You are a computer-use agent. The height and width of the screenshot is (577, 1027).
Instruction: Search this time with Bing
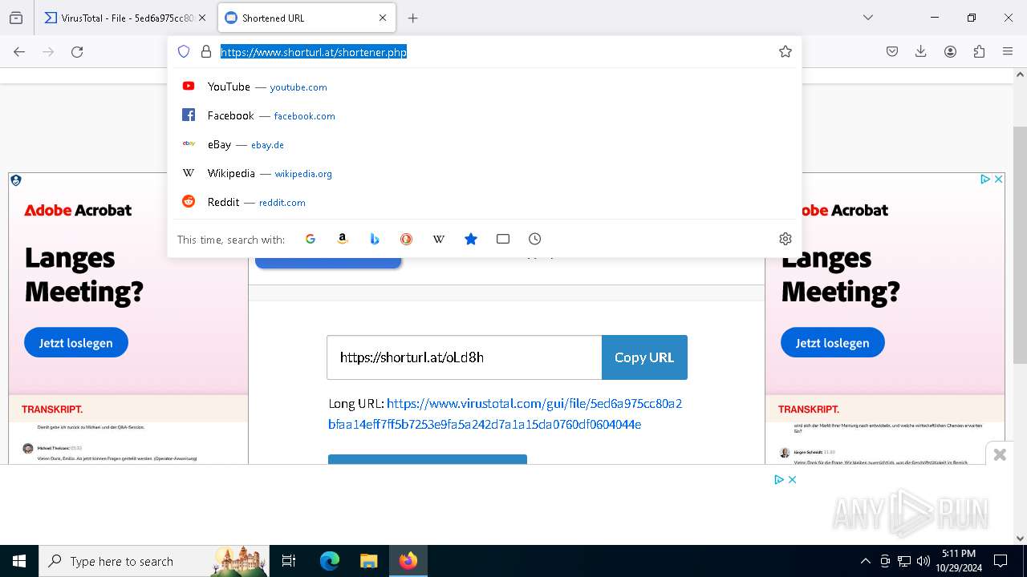(375, 239)
